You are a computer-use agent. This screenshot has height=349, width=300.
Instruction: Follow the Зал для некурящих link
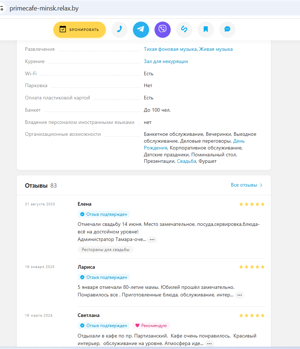tap(166, 62)
